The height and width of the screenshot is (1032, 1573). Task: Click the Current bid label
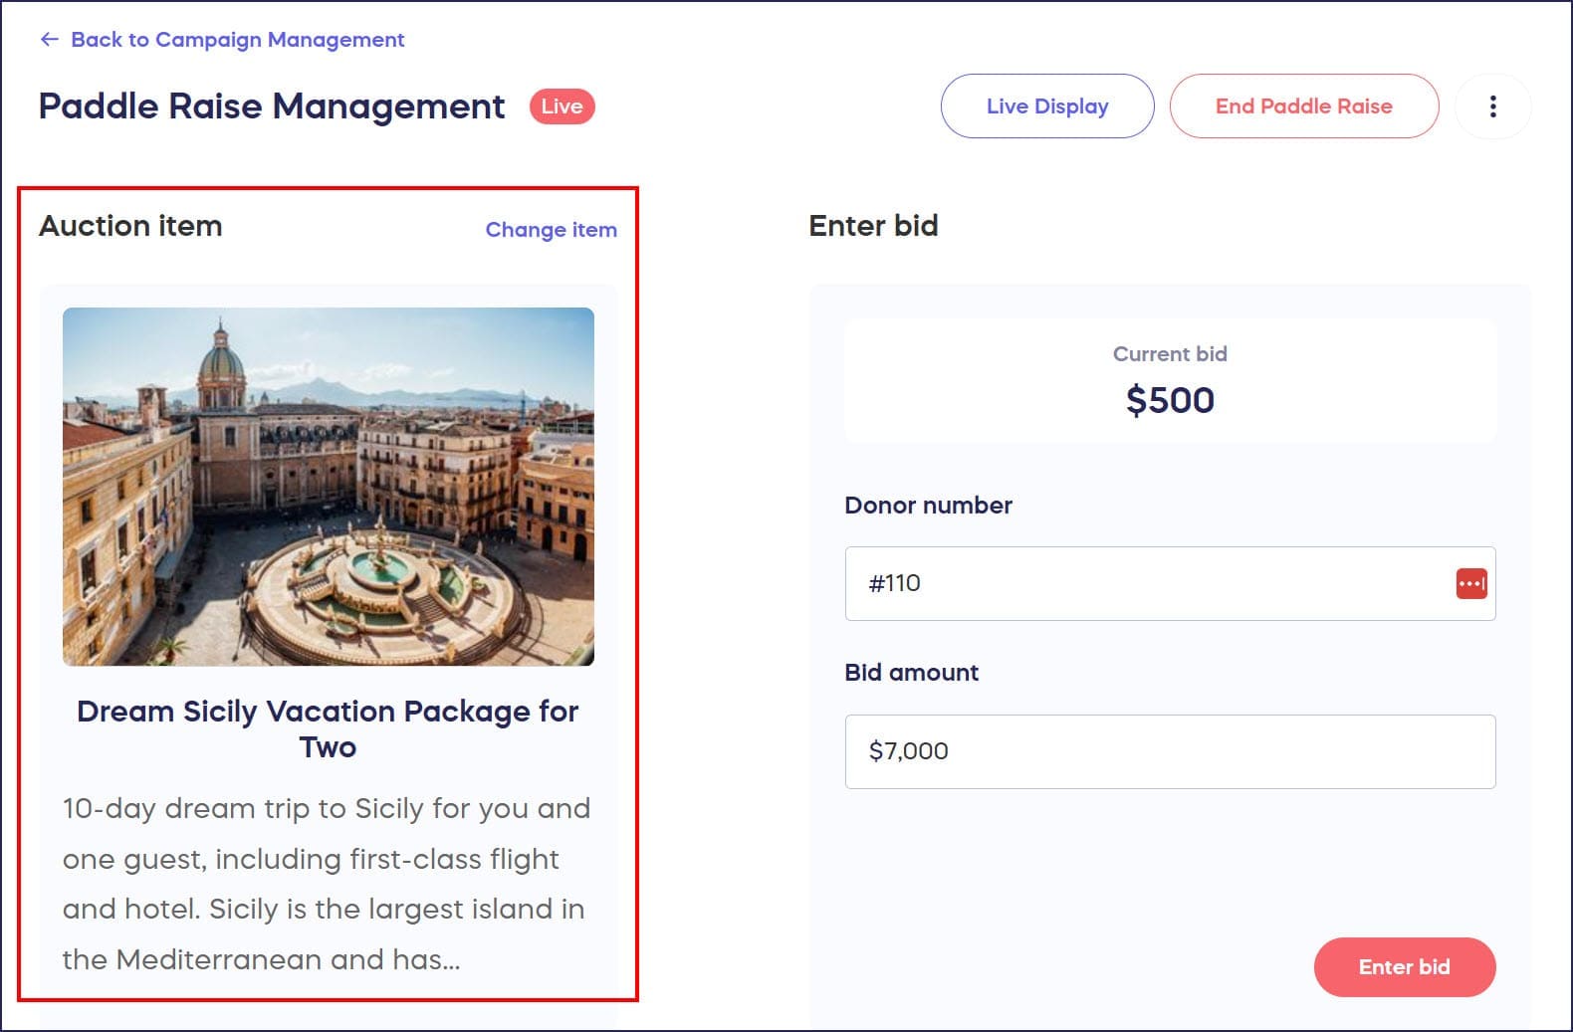coord(1170,354)
